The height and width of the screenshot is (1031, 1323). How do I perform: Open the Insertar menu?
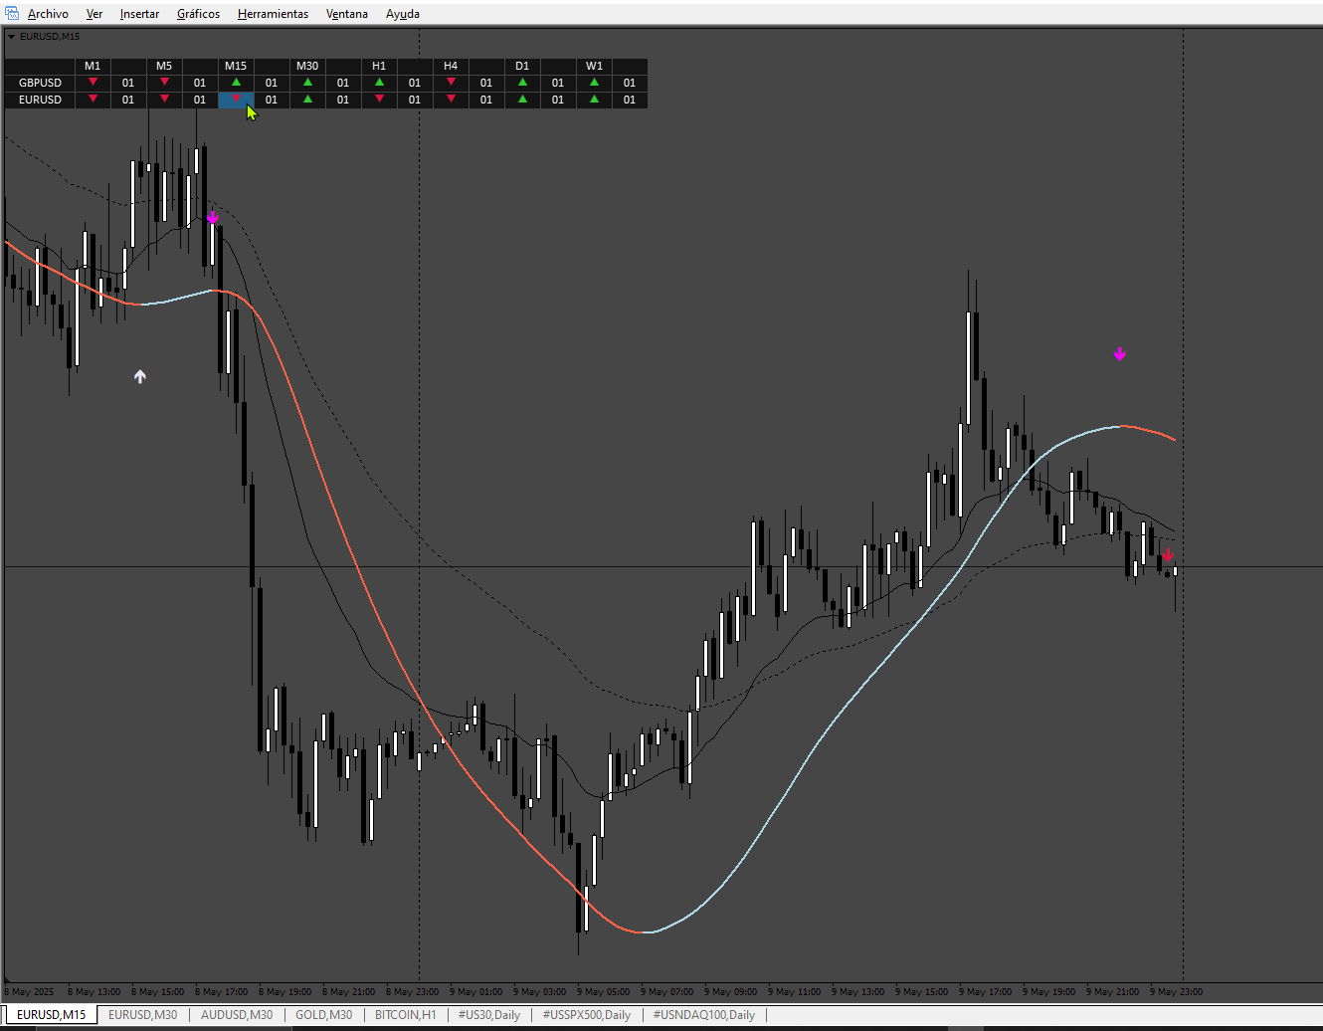click(x=139, y=14)
